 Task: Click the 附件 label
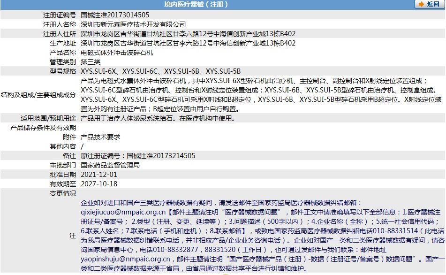tap(69, 137)
